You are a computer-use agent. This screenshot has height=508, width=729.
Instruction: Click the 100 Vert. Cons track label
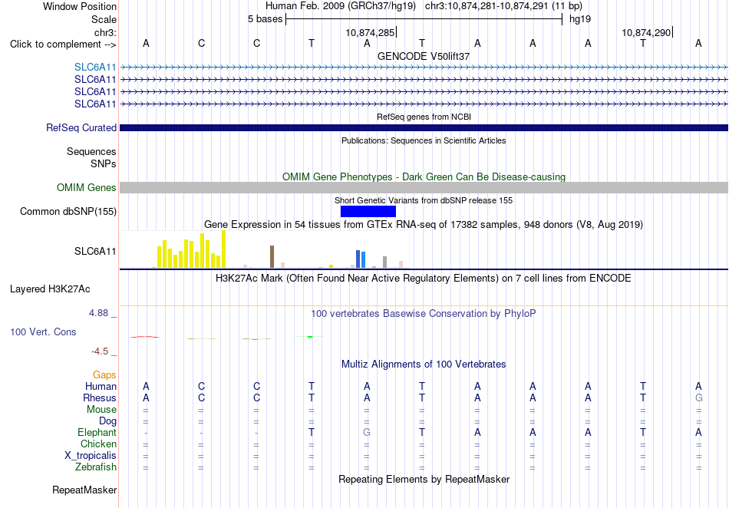click(x=43, y=332)
